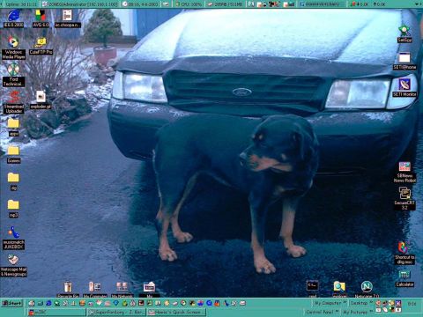This screenshot has height=317, width=423.
Task: Click the CPU 100% meter in top bar
Action: (x=188, y=4)
